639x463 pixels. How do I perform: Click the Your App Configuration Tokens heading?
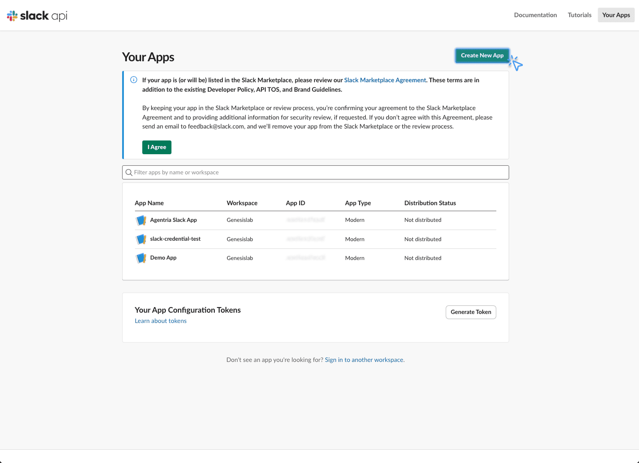coord(188,310)
